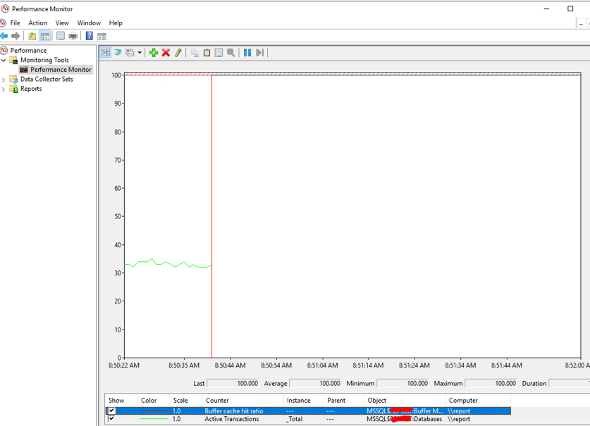Click the Maximum value field
Image resolution: width=590 pixels, height=426 pixels.
tap(491, 384)
